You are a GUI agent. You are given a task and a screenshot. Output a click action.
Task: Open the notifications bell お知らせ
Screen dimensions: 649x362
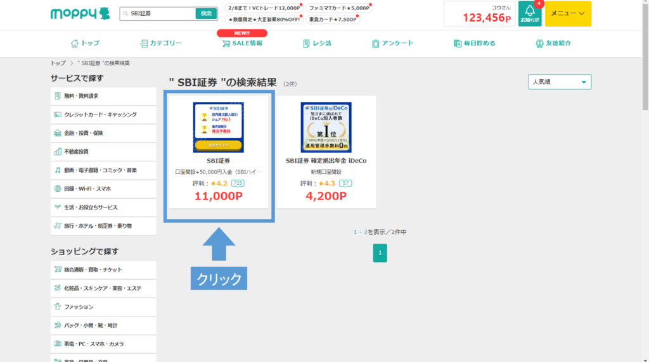[530, 14]
